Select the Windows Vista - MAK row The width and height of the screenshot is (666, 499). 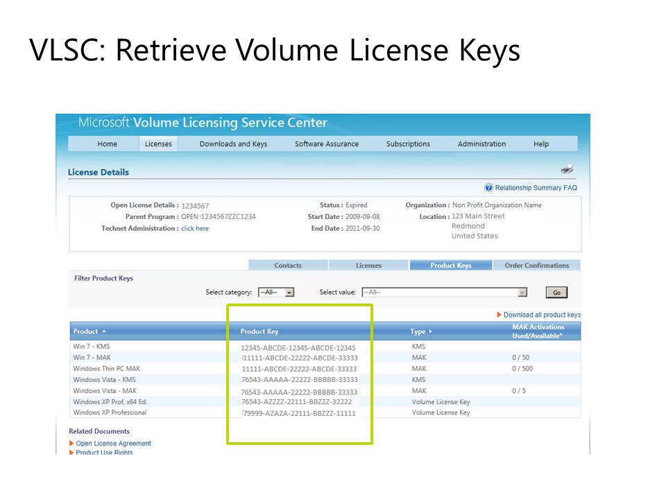pos(325,390)
